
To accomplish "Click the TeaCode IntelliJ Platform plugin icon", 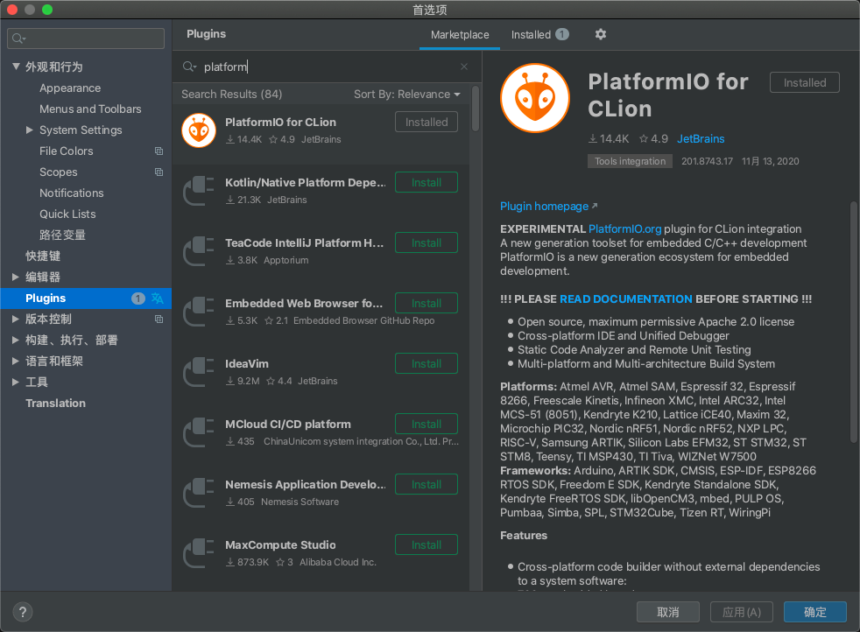I will (199, 251).
